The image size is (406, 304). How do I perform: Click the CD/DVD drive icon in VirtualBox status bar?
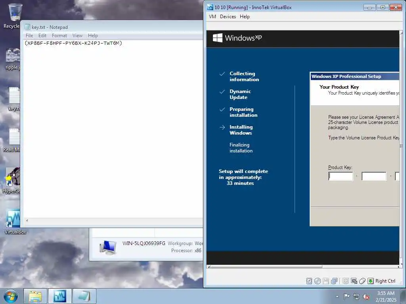pyautogui.click(x=318, y=281)
